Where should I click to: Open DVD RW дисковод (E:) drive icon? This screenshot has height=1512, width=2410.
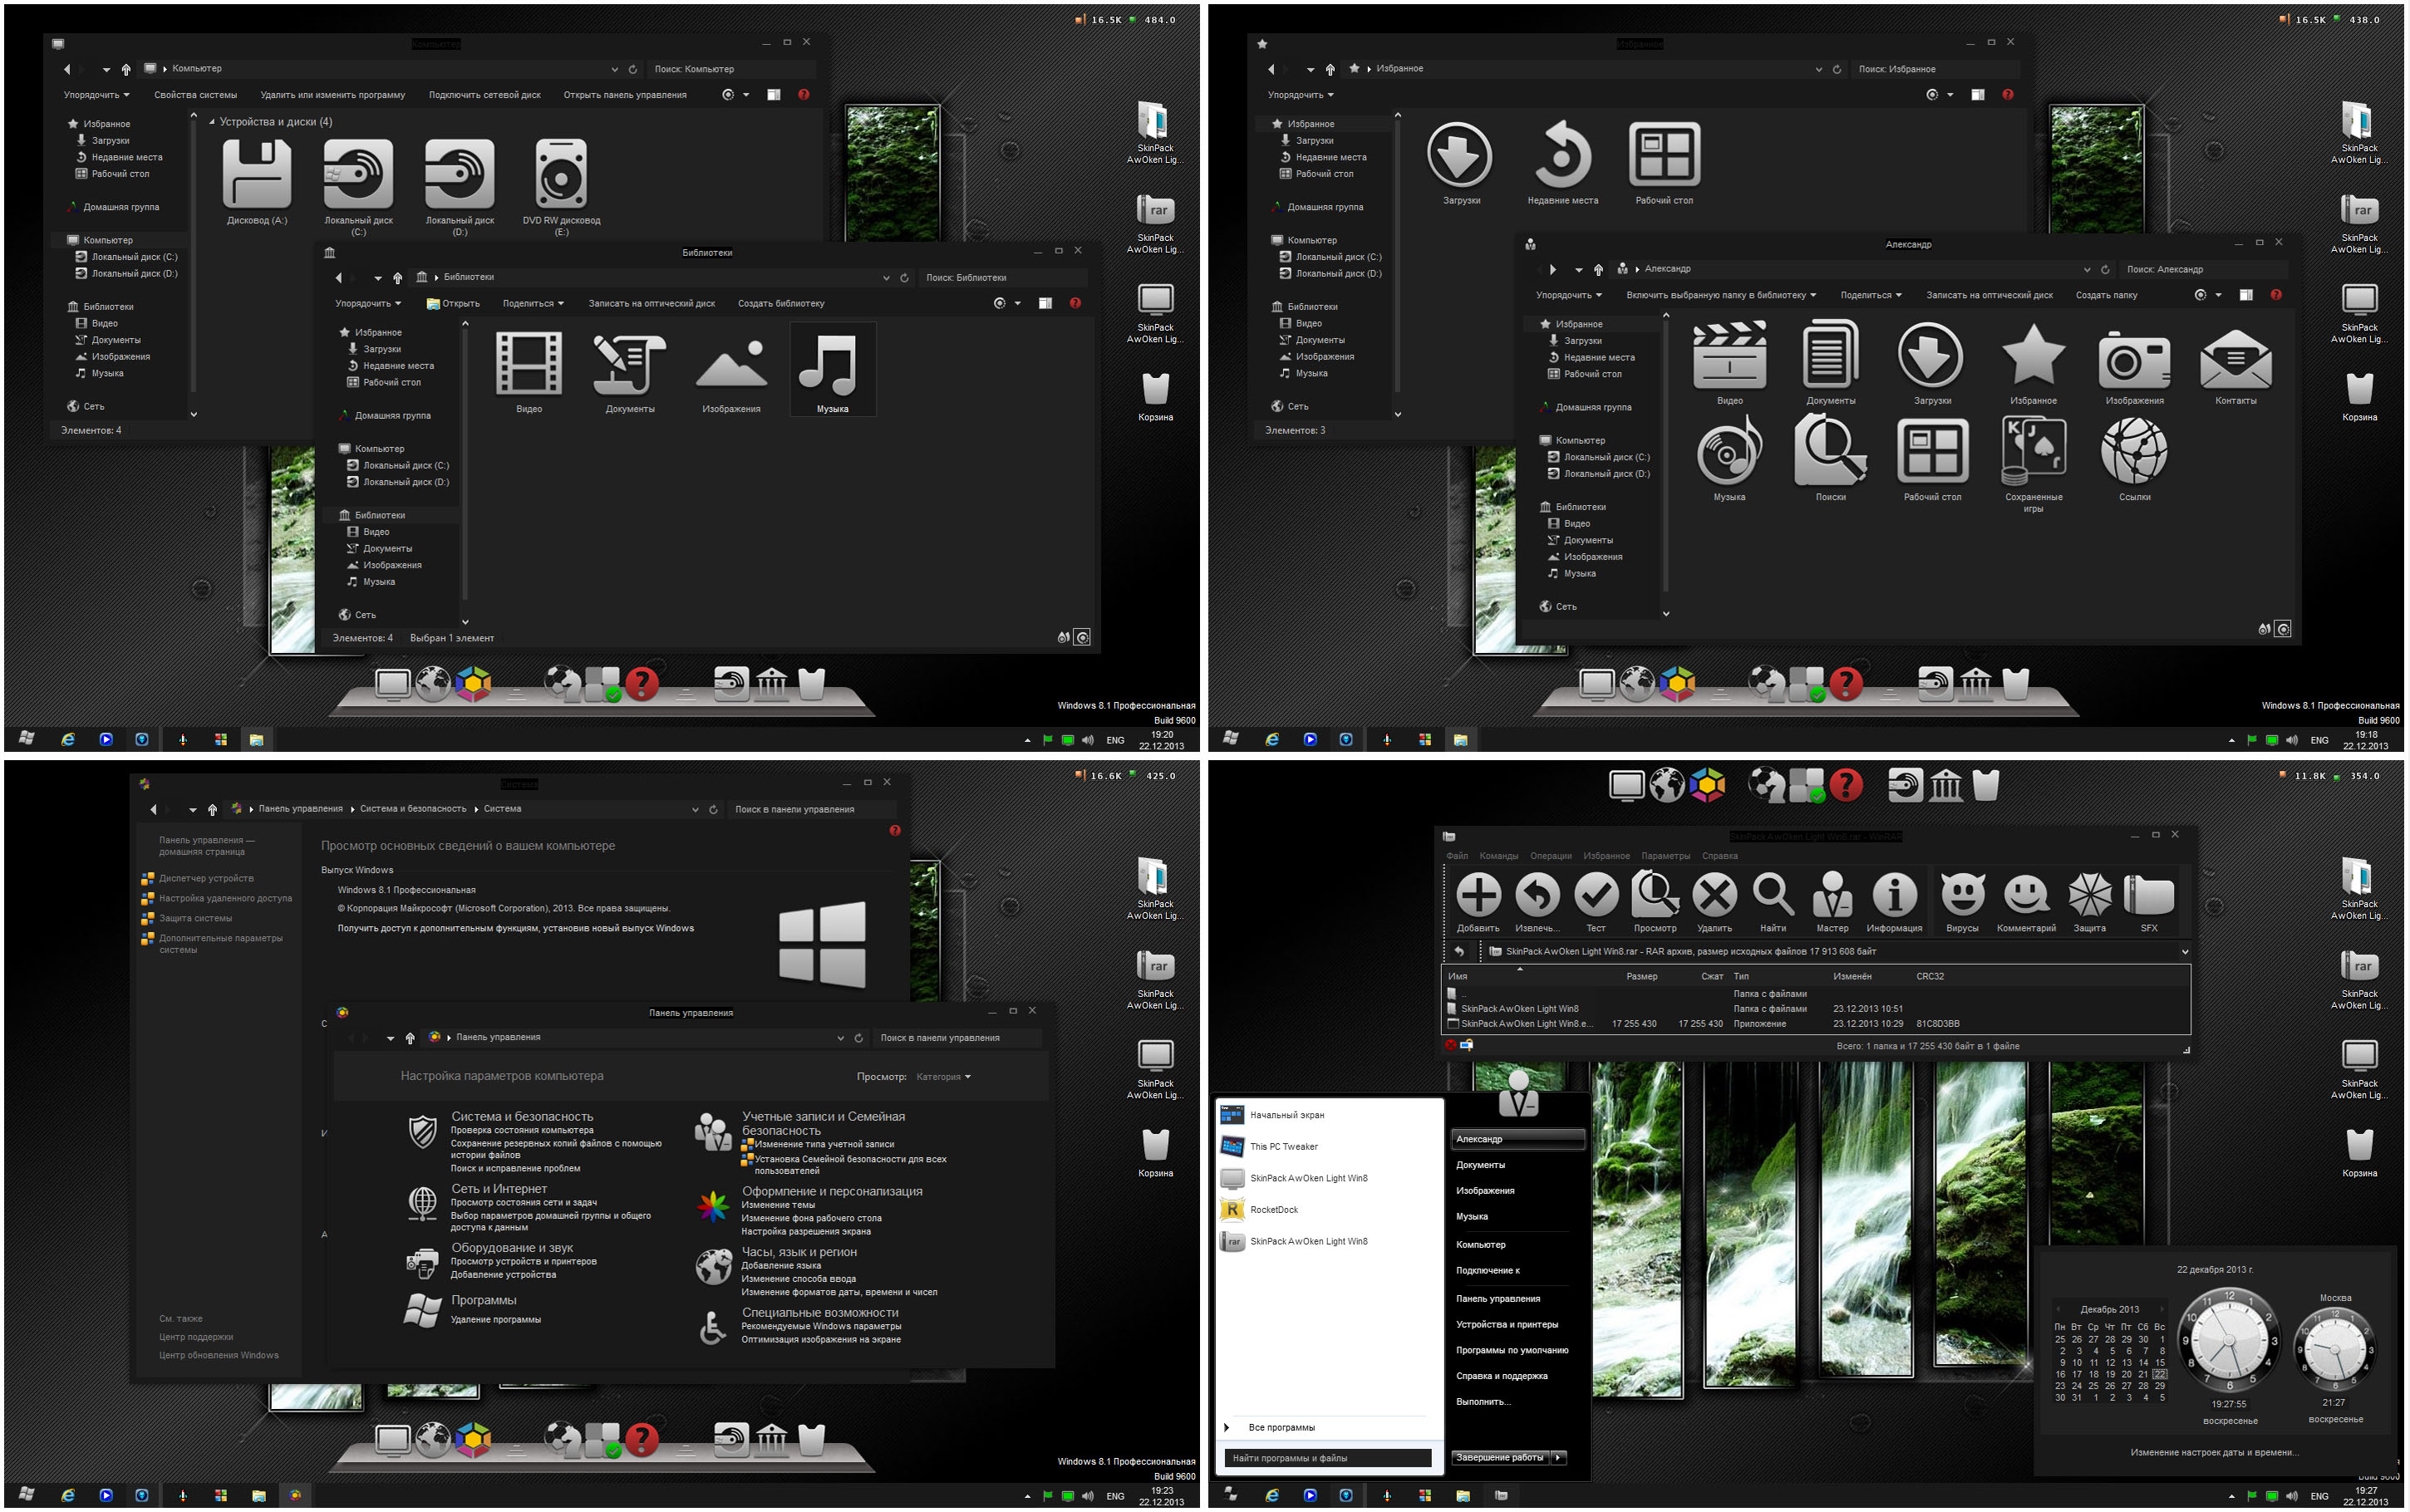pos(561,187)
